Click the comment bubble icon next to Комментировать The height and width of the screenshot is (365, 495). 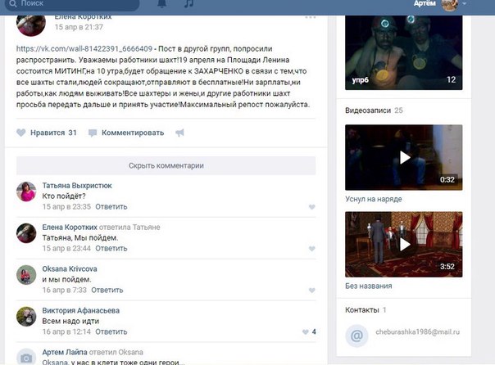(x=93, y=133)
